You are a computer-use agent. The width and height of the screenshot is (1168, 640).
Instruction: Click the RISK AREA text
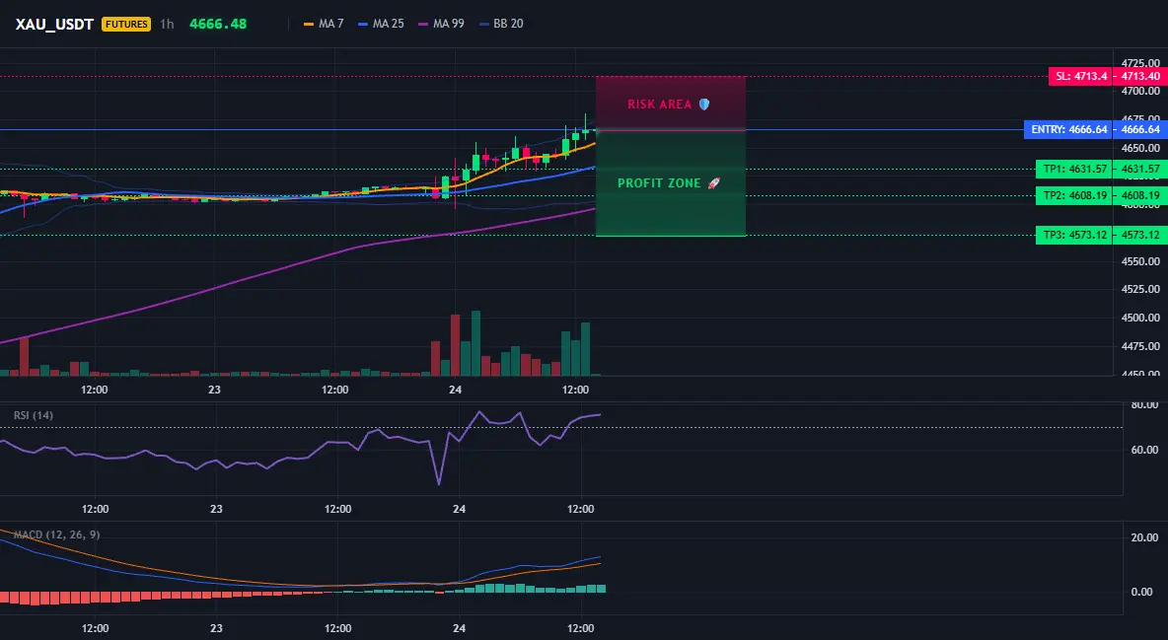(659, 105)
